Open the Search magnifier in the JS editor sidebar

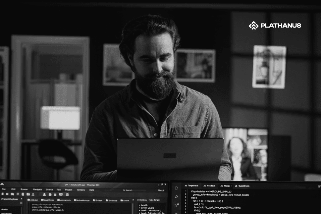[x=177, y=197]
